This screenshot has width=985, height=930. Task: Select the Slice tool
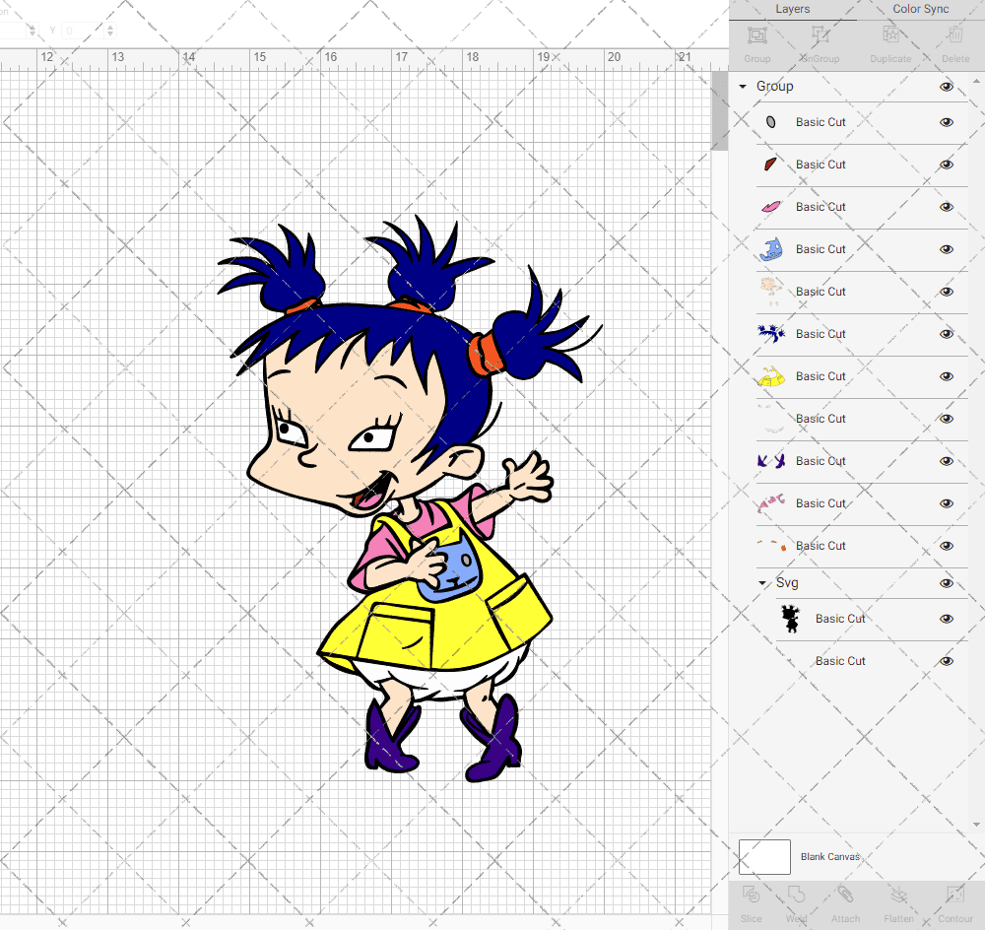752,895
